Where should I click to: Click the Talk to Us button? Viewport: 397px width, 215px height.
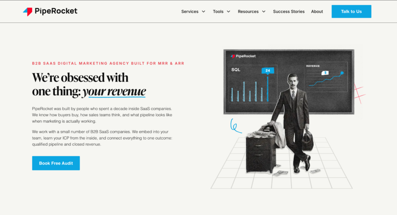pos(351,11)
